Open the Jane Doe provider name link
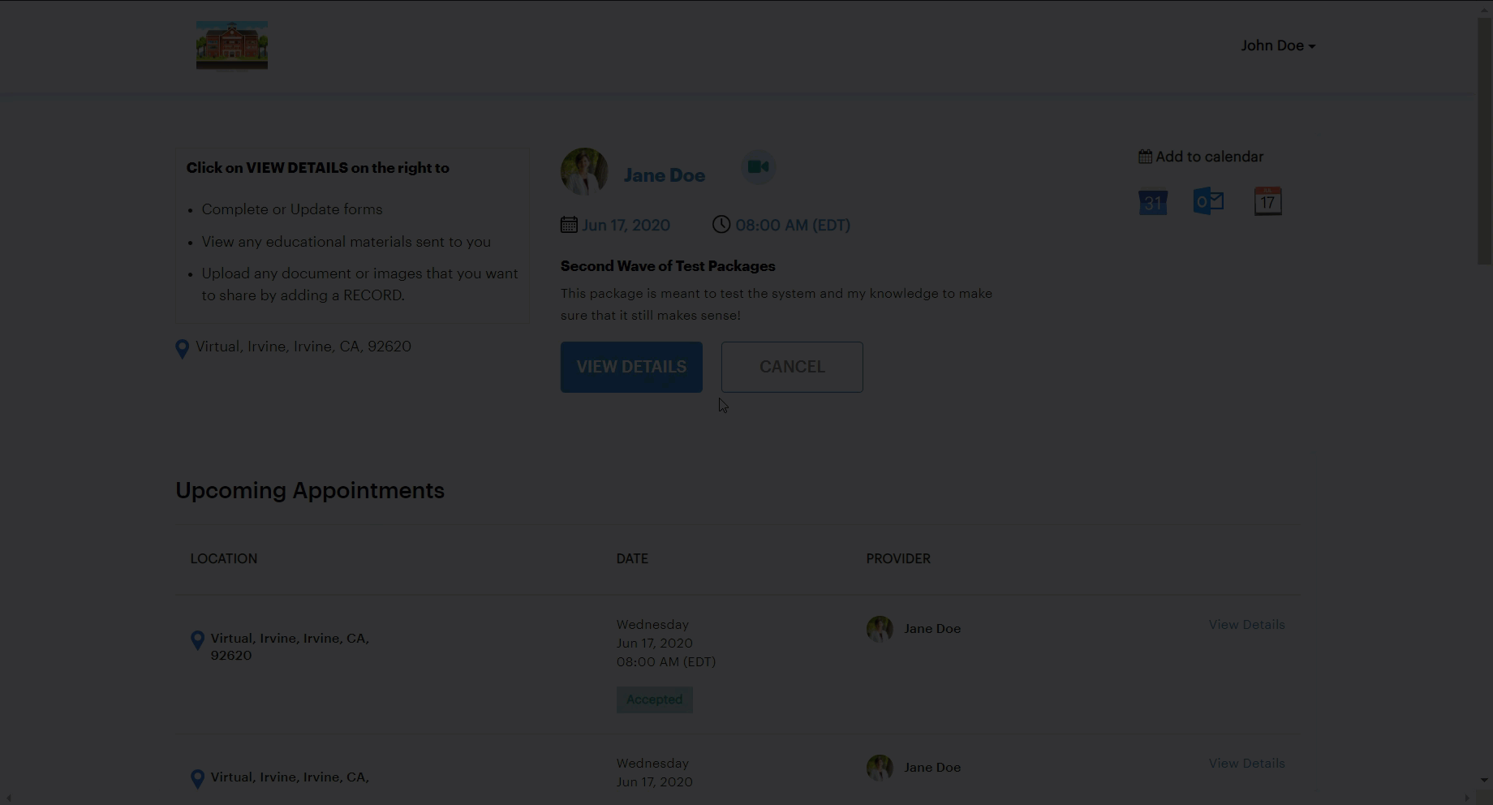This screenshot has height=805, width=1493. click(664, 175)
